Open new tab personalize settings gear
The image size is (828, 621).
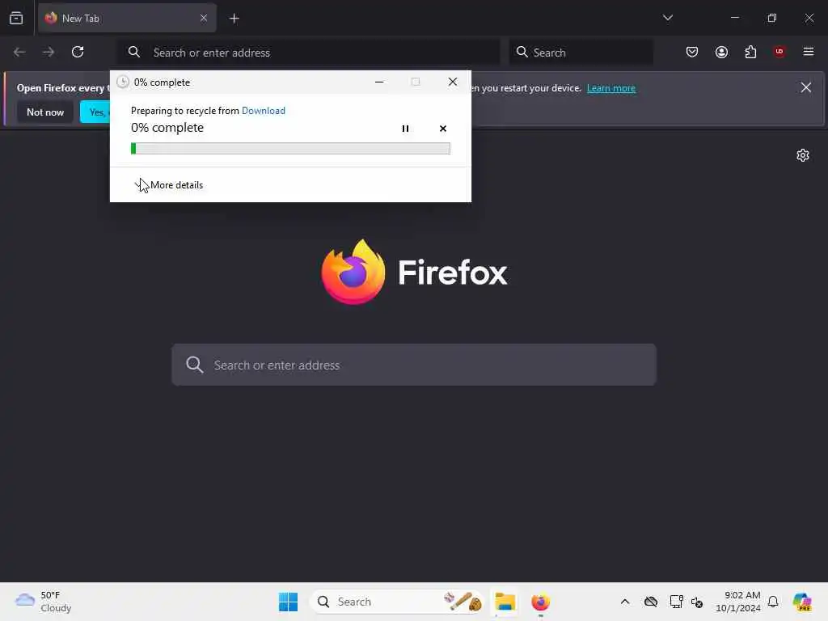803,155
